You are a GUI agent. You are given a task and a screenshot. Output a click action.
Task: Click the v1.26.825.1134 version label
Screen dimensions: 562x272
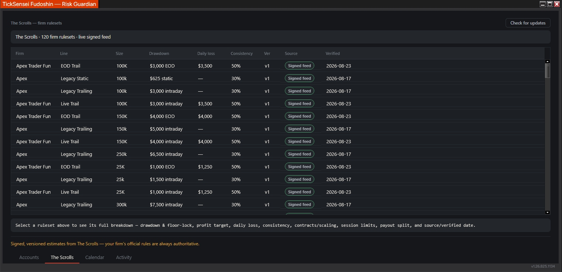pos(543,266)
